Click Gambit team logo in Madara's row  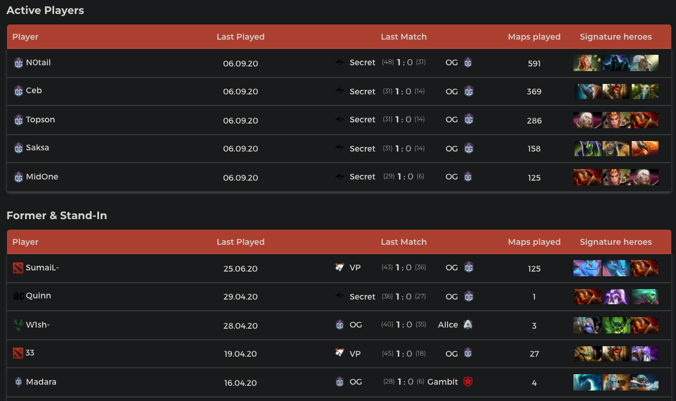coord(468,382)
